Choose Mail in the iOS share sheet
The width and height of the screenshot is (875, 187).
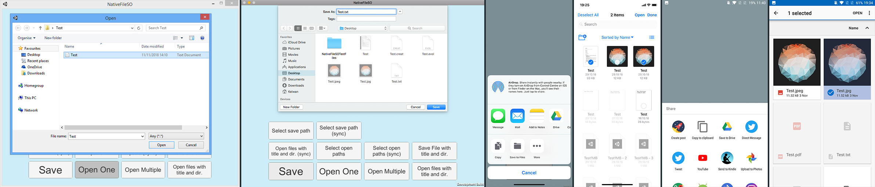[x=517, y=116]
